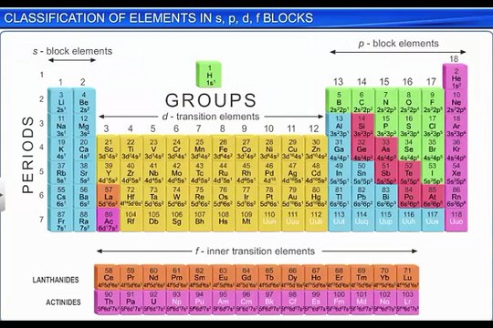Select the Potassium (K) cell
Viewport: 493px width, 328px height.
coord(60,149)
